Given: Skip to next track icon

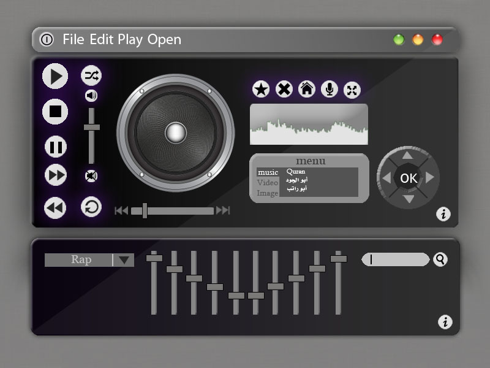Looking at the screenshot, I should click(223, 210).
